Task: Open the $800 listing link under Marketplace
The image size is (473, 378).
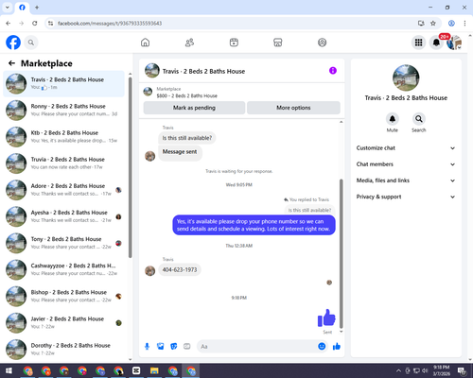Action: pyautogui.click(x=187, y=95)
